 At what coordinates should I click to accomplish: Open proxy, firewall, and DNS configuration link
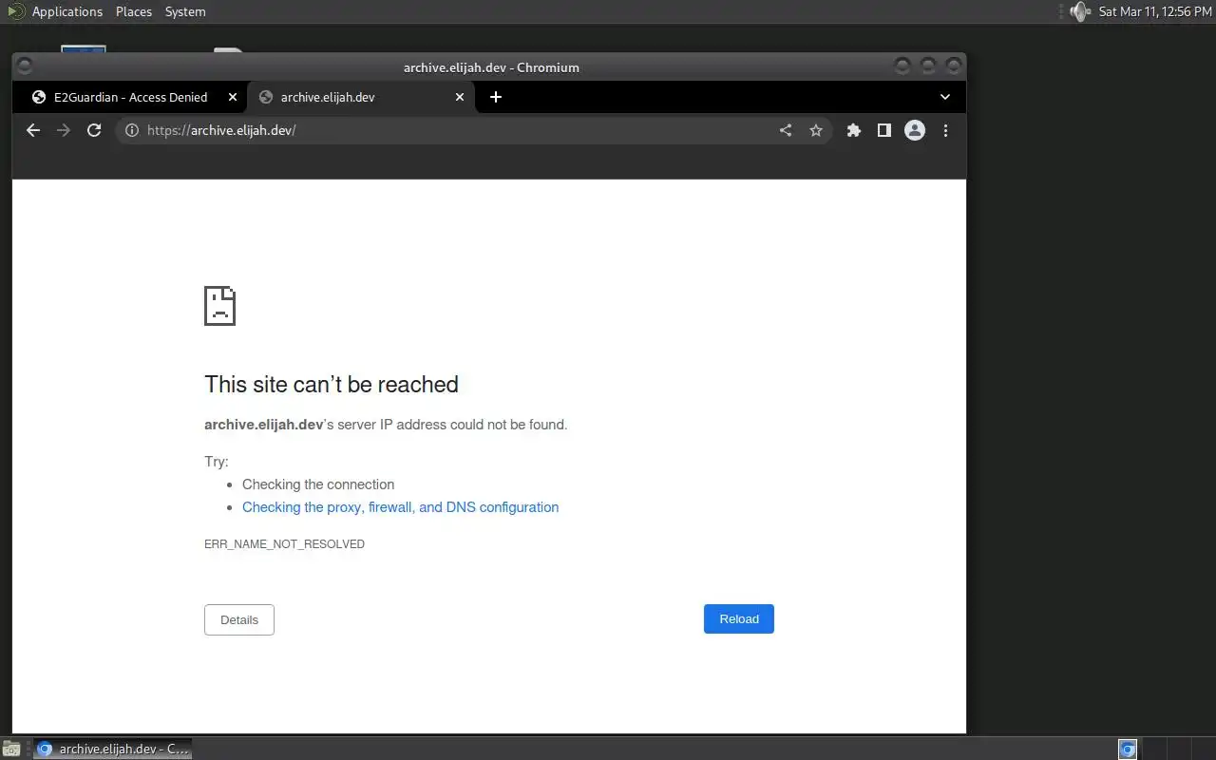(x=400, y=507)
